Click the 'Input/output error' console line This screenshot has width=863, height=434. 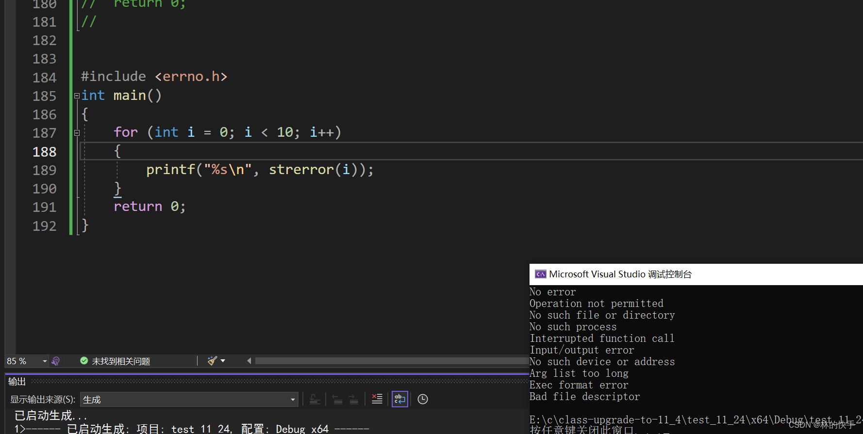581,350
